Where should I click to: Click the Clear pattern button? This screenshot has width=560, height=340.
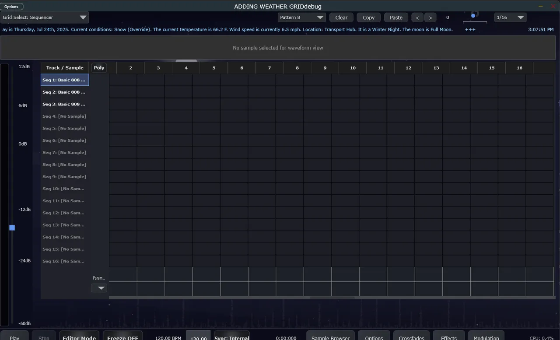pyautogui.click(x=341, y=18)
